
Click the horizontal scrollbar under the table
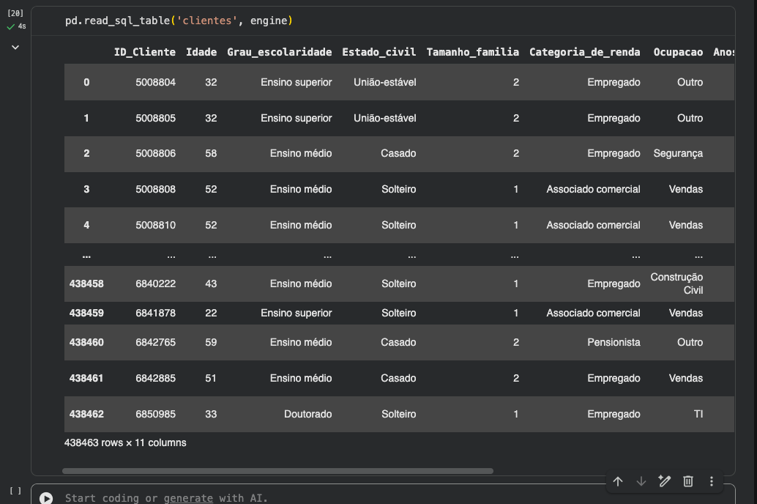point(278,471)
